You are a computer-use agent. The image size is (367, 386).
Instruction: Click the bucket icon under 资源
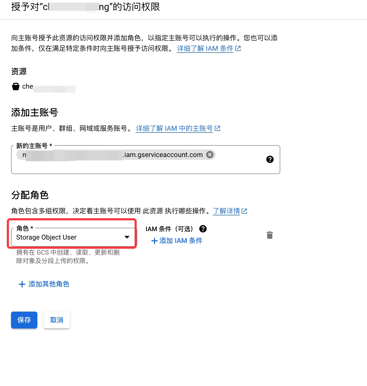click(x=16, y=87)
